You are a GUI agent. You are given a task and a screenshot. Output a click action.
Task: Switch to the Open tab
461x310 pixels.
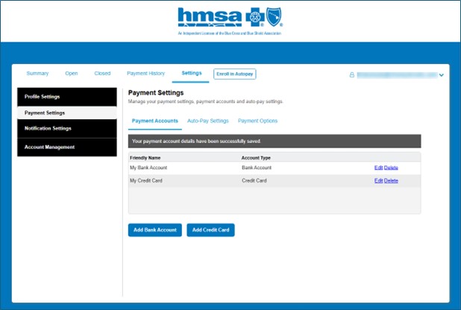(x=72, y=74)
